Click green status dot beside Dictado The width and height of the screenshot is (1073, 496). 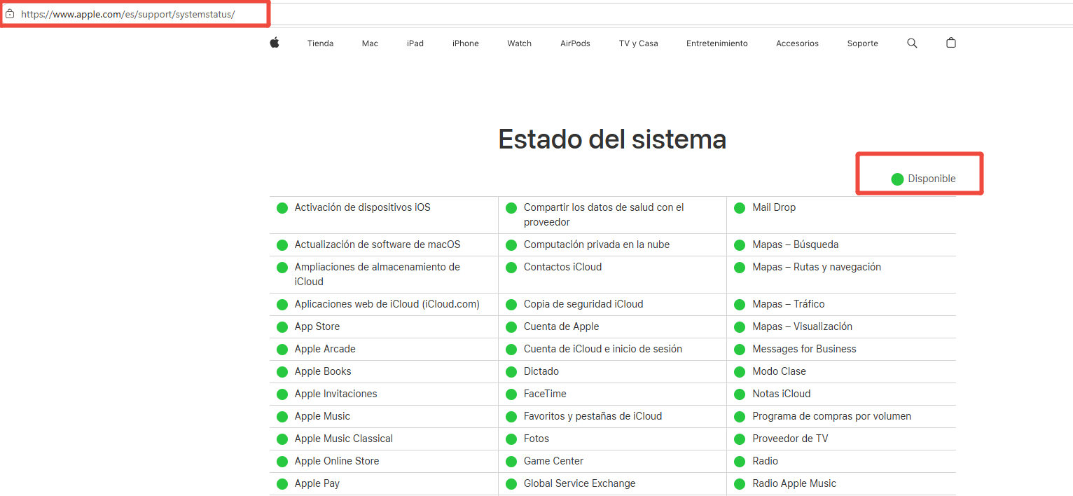pyautogui.click(x=511, y=372)
